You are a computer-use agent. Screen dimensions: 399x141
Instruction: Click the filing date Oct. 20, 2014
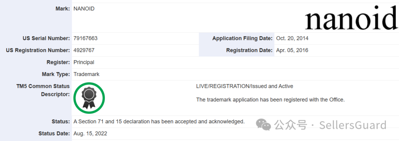(292, 38)
